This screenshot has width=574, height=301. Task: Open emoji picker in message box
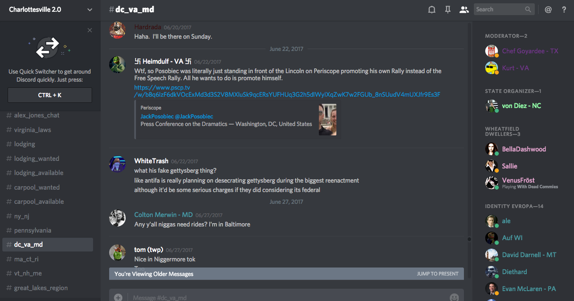[454, 297]
